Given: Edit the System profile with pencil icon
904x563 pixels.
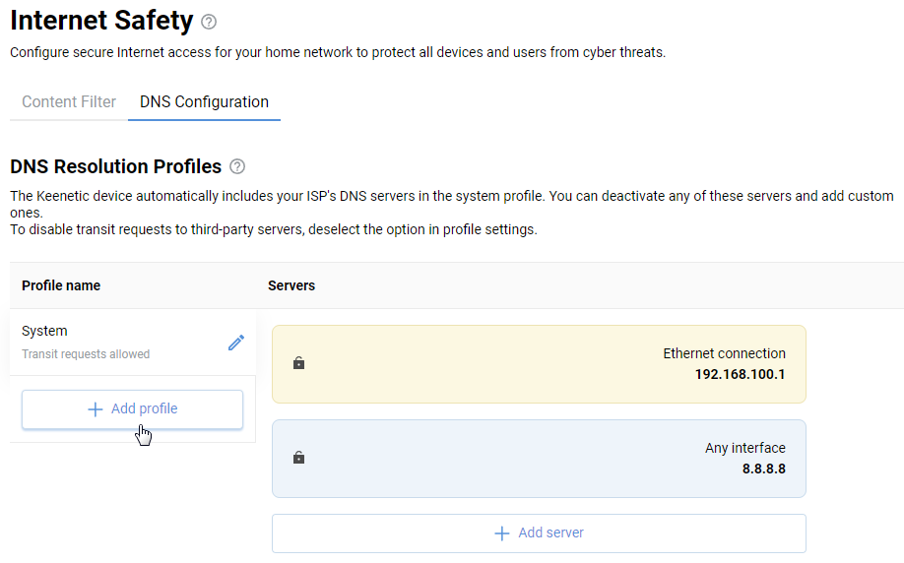Looking at the screenshot, I should [236, 343].
